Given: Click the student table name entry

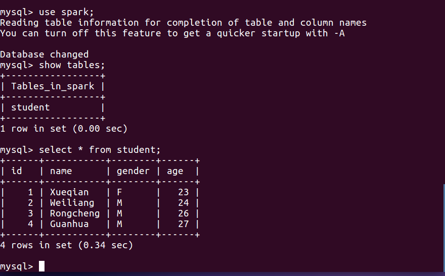Looking at the screenshot, I should coord(30,107).
